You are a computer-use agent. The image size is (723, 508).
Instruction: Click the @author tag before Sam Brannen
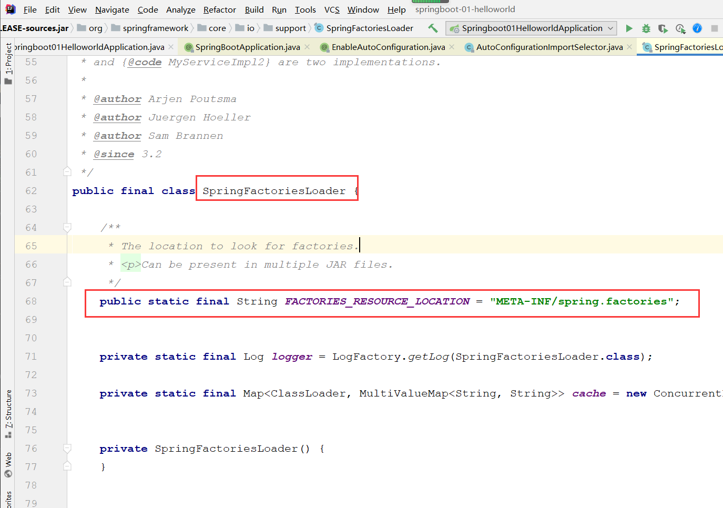tap(118, 136)
